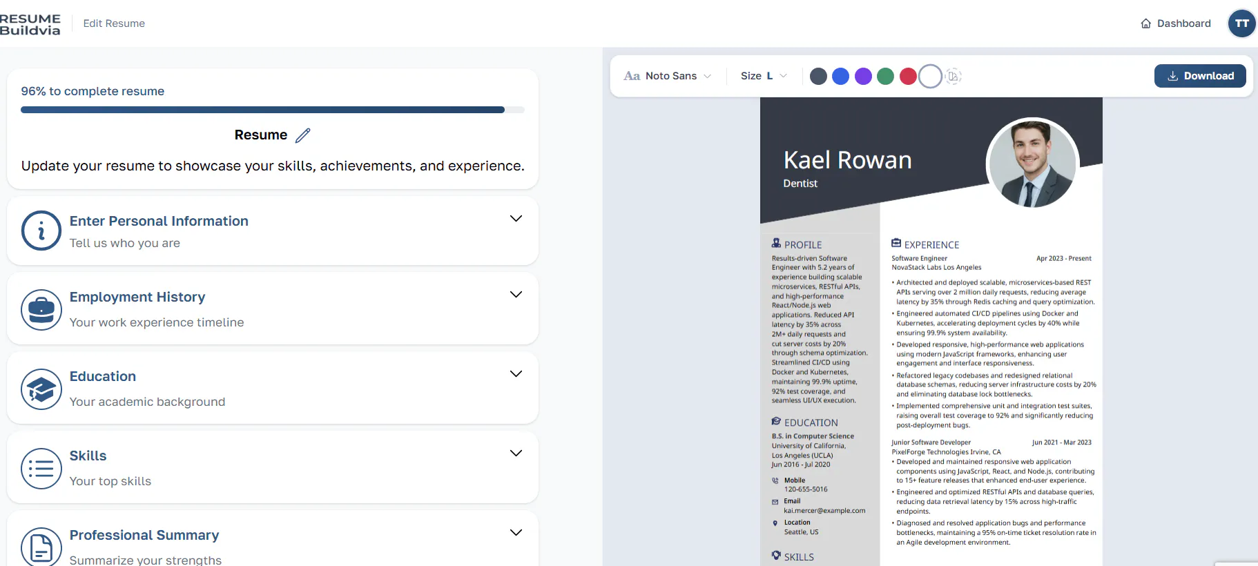1258x566 pixels.
Task: Click the Skills list icon
Action: point(41,469)
